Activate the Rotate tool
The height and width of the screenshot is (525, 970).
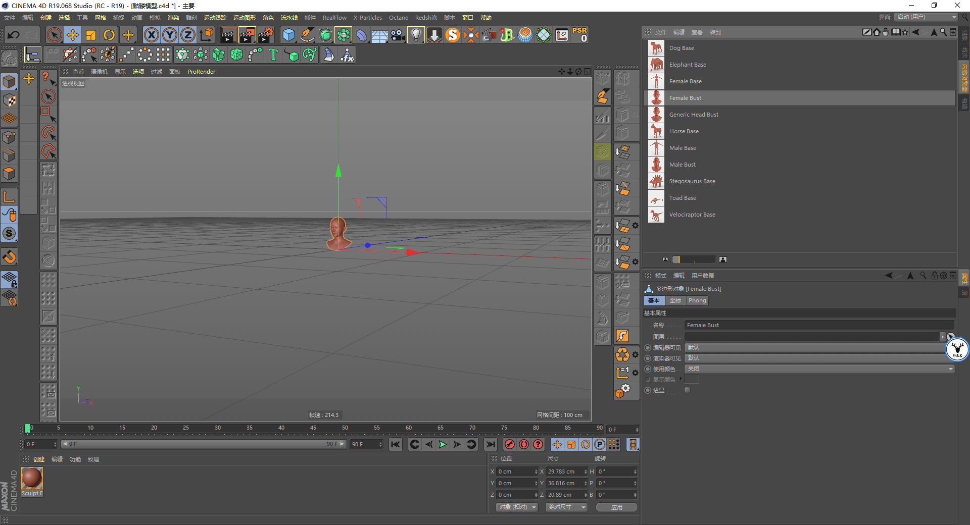(x=109, y=35)
